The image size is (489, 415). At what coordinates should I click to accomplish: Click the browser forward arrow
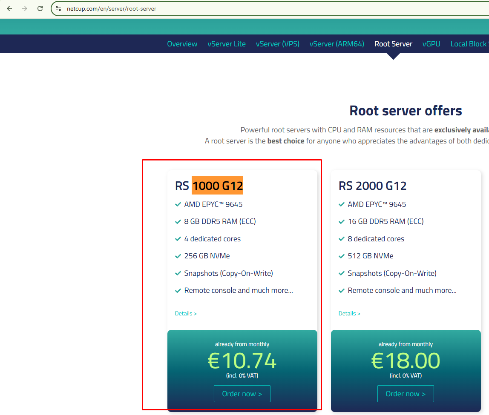click(x=25, y=9)
